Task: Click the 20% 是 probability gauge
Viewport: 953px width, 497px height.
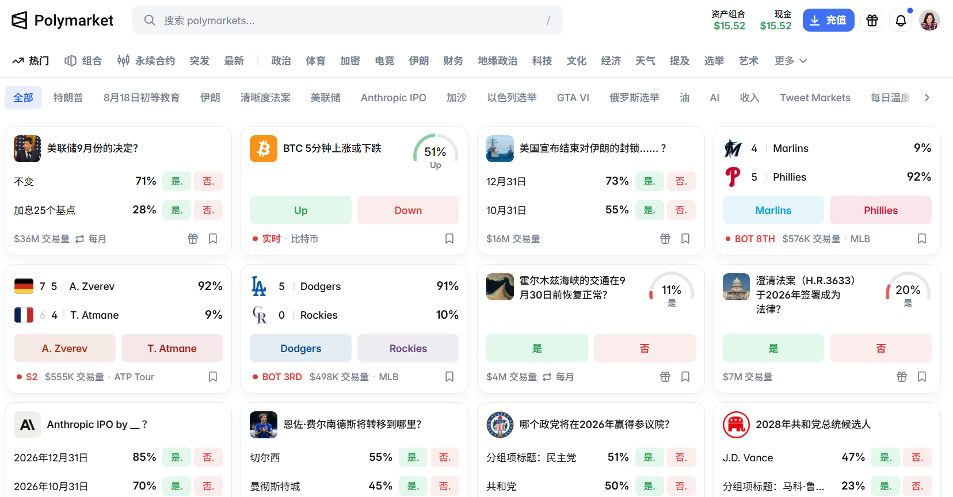Action: [x=908, y=290]
